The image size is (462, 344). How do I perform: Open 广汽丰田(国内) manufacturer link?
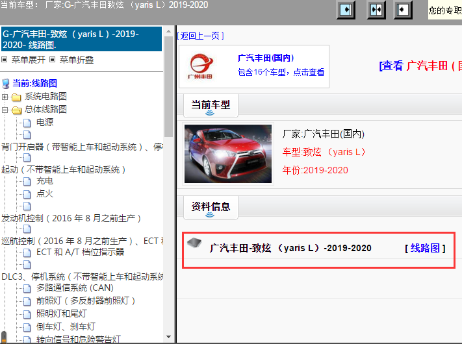[x=266, y=58]
